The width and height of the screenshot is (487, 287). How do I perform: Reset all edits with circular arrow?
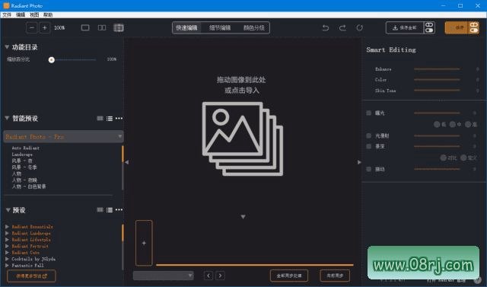[x=359, y=28]
